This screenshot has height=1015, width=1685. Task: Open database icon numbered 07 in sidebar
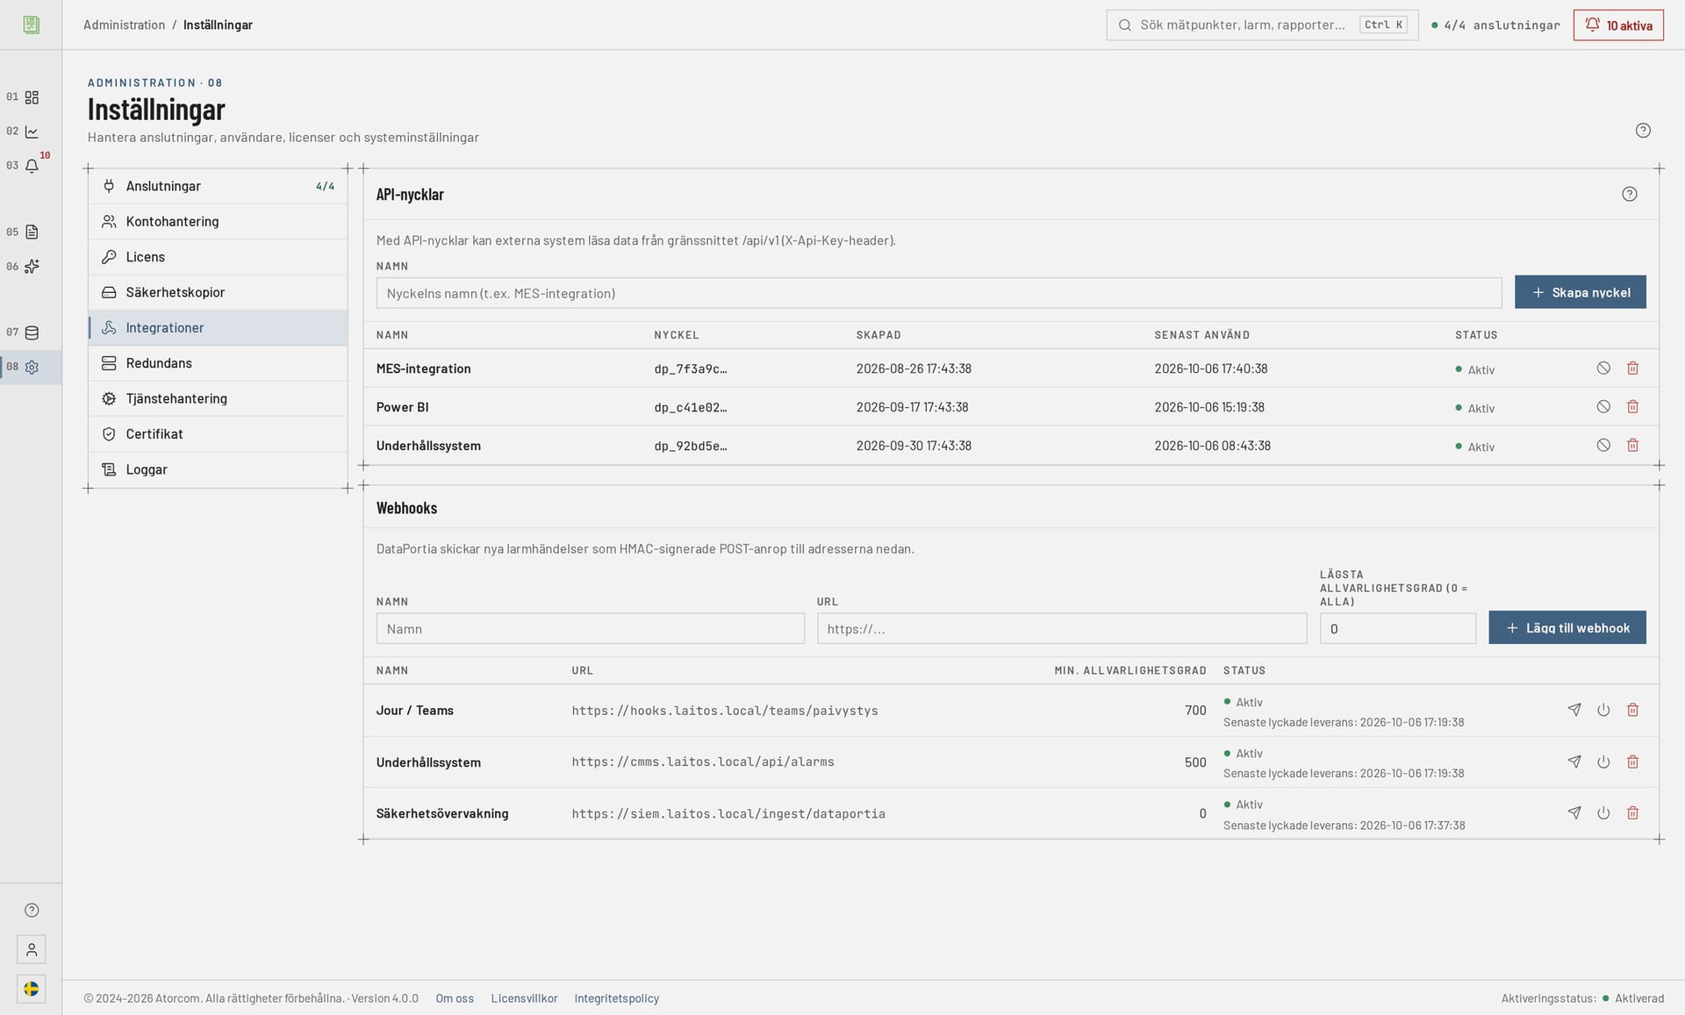tap(32, 332)
